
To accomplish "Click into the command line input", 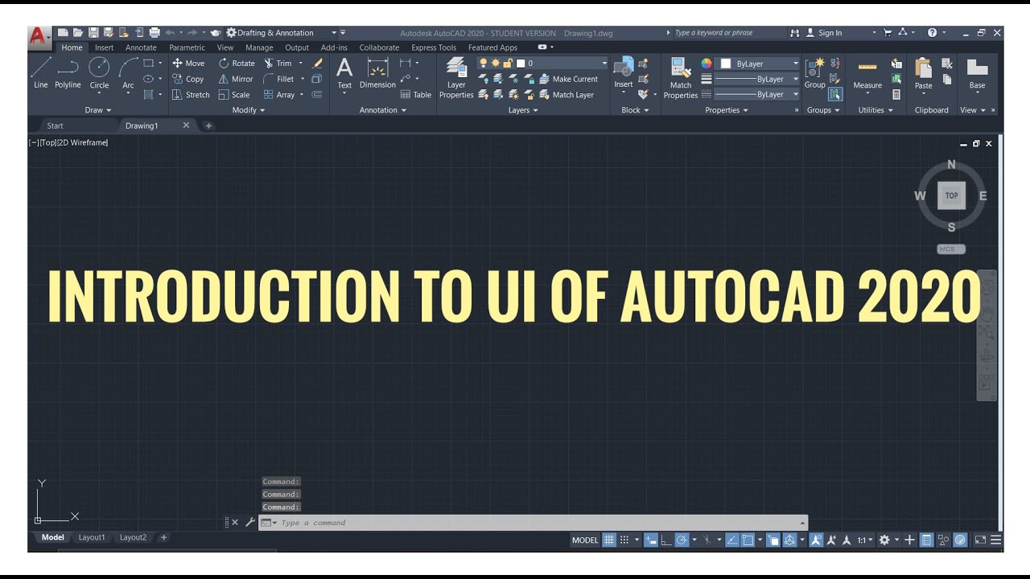I will [531, 523].
